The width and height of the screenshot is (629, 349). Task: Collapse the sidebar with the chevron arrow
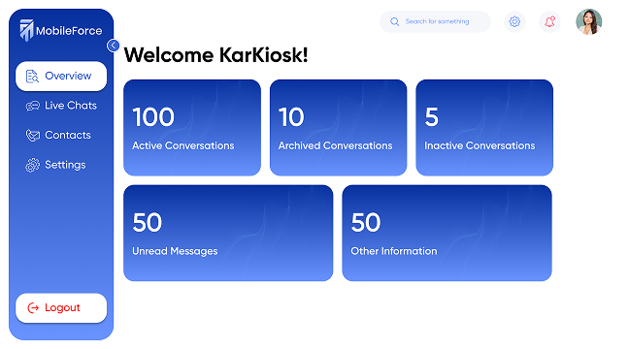coord(114,46)
